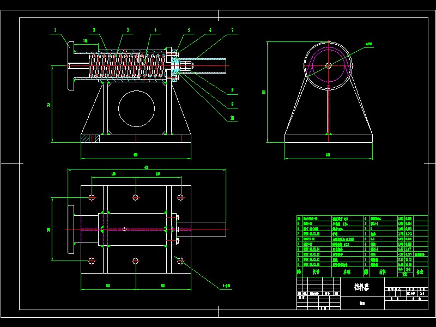
Task: Select balloon callout number 1
Action: [55, 29]
